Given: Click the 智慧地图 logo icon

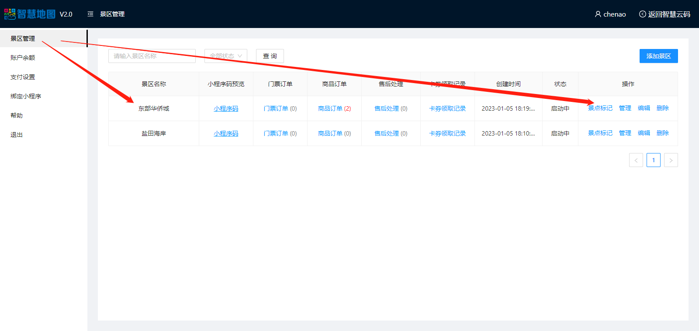Looking at the screenshot, I should pos(10,14).
